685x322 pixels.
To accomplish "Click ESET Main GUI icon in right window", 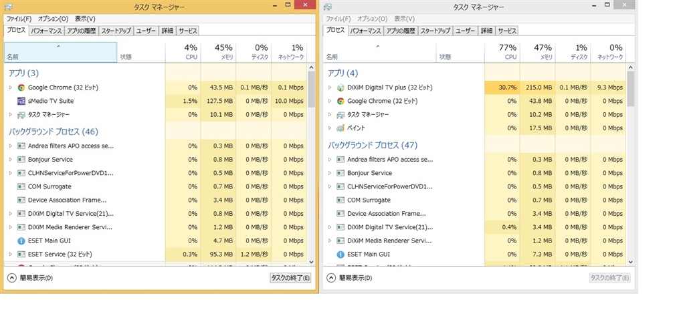I will pos(340,254).
